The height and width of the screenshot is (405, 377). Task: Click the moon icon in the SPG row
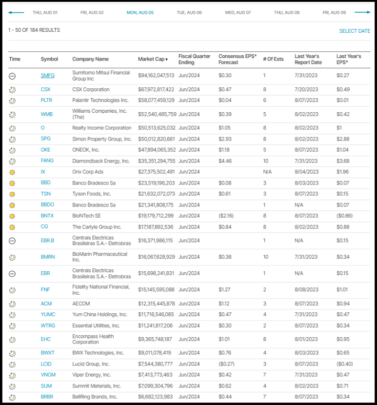click(x=12, y=140)
